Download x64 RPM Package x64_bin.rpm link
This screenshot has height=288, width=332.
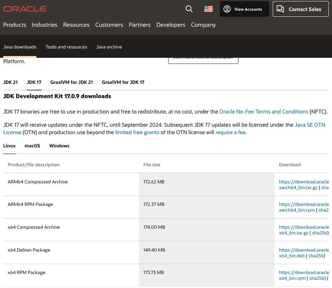292,278
